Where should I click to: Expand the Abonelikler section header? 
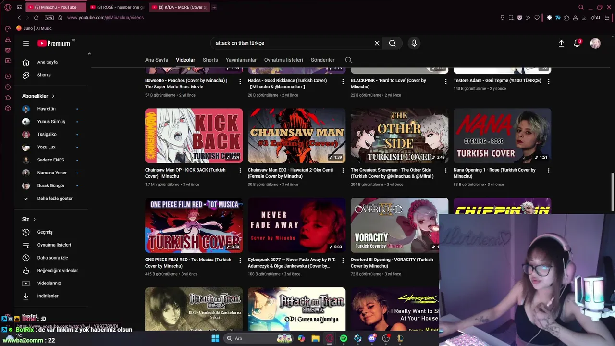(x=38, y=96)
